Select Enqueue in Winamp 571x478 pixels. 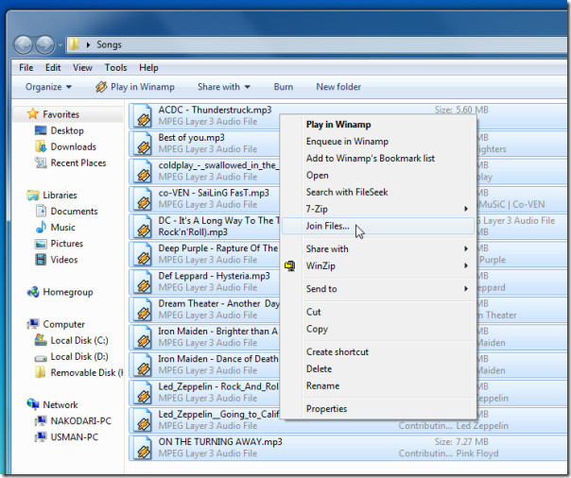[x=377, y=141]
